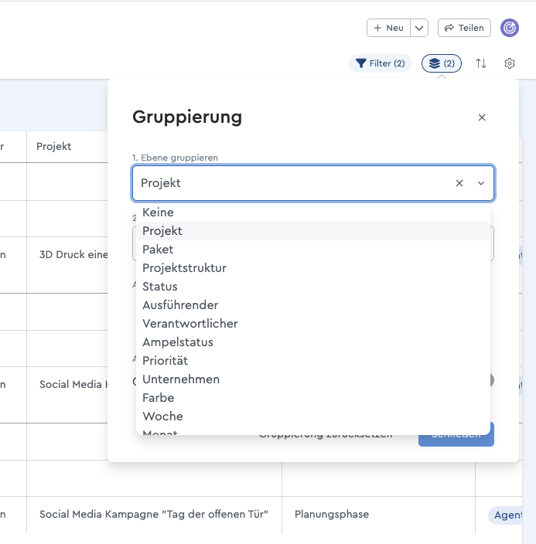Select Status grouping option
The image size is (536, 544).
(313, 287)
